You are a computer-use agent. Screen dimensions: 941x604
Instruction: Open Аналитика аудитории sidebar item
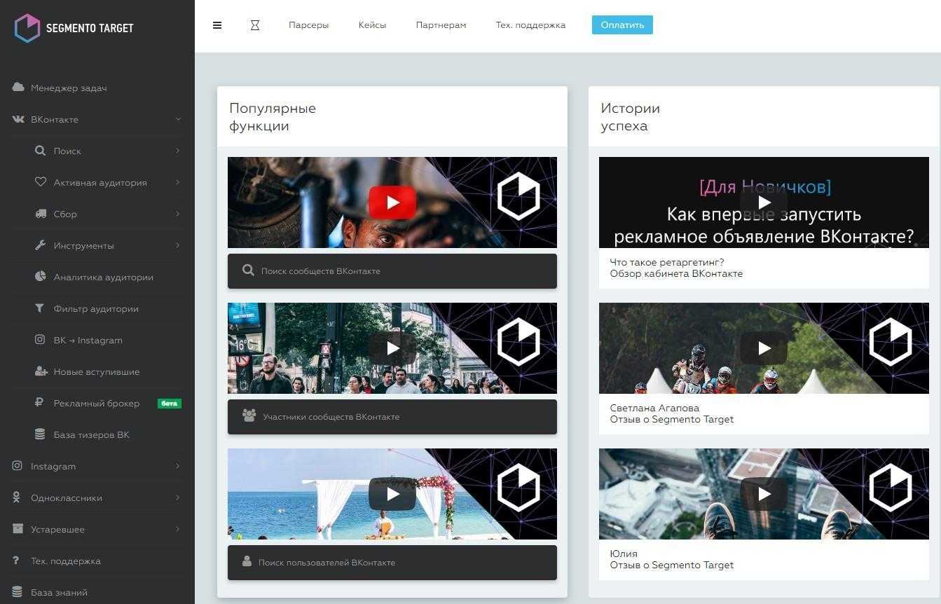click(104, 277)
